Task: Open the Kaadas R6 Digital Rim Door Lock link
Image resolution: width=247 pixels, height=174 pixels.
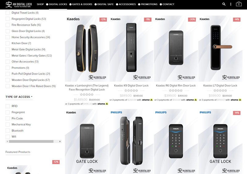Action: [176, 85]
